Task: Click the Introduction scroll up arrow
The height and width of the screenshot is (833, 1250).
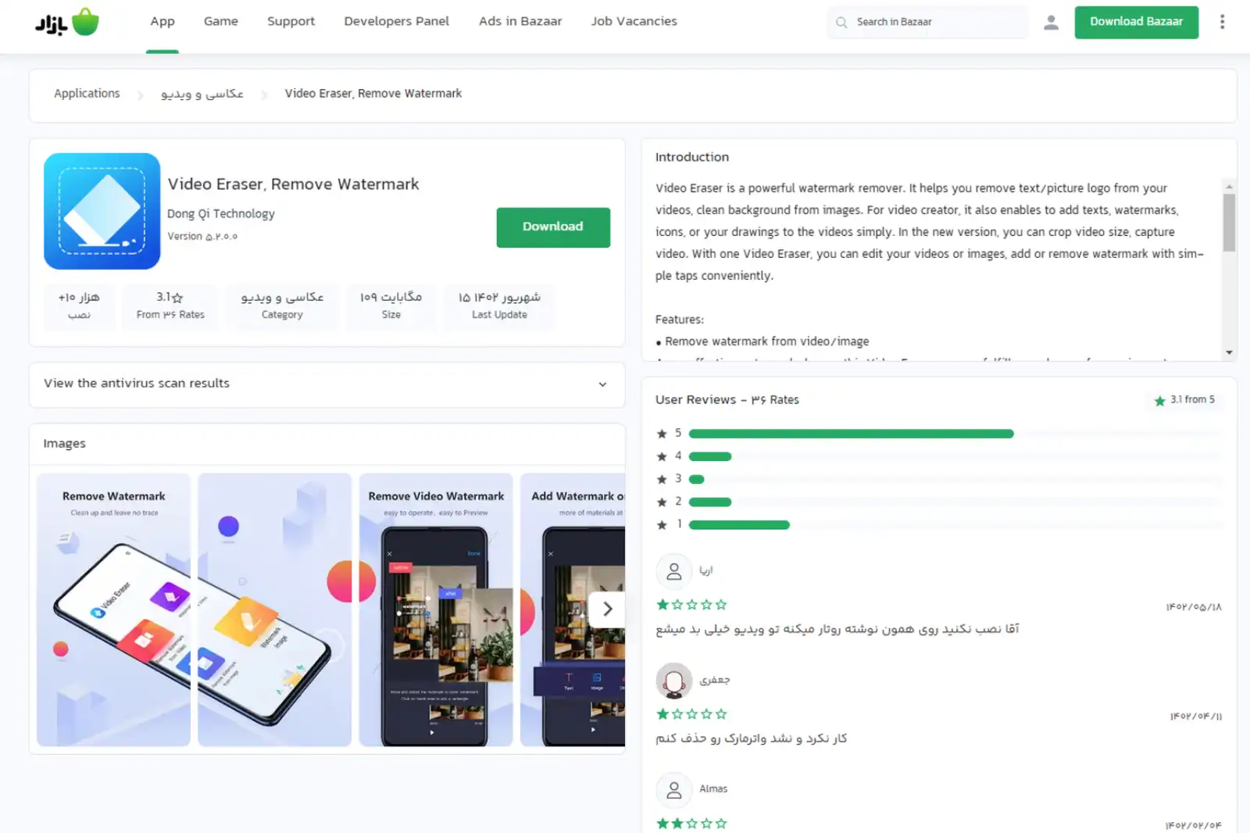Action: click(x=1229, y=186)
